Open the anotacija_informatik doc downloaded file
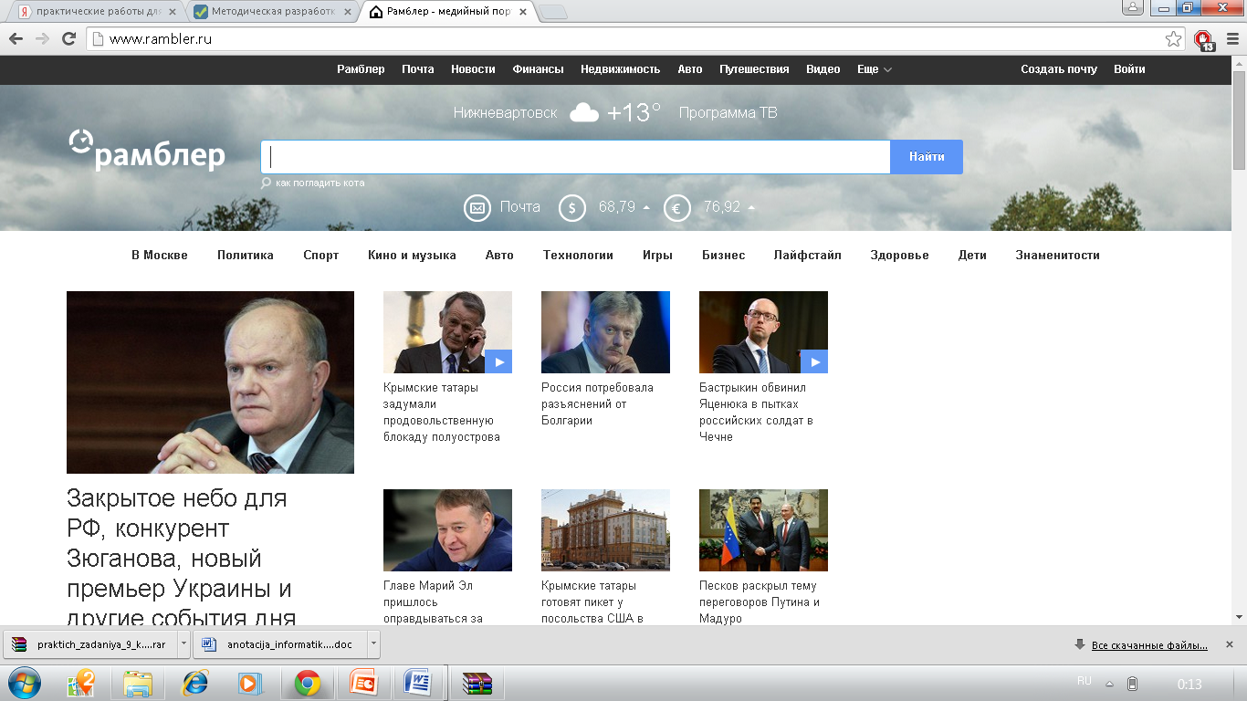1247x701 pixels. tap(280, 643)
